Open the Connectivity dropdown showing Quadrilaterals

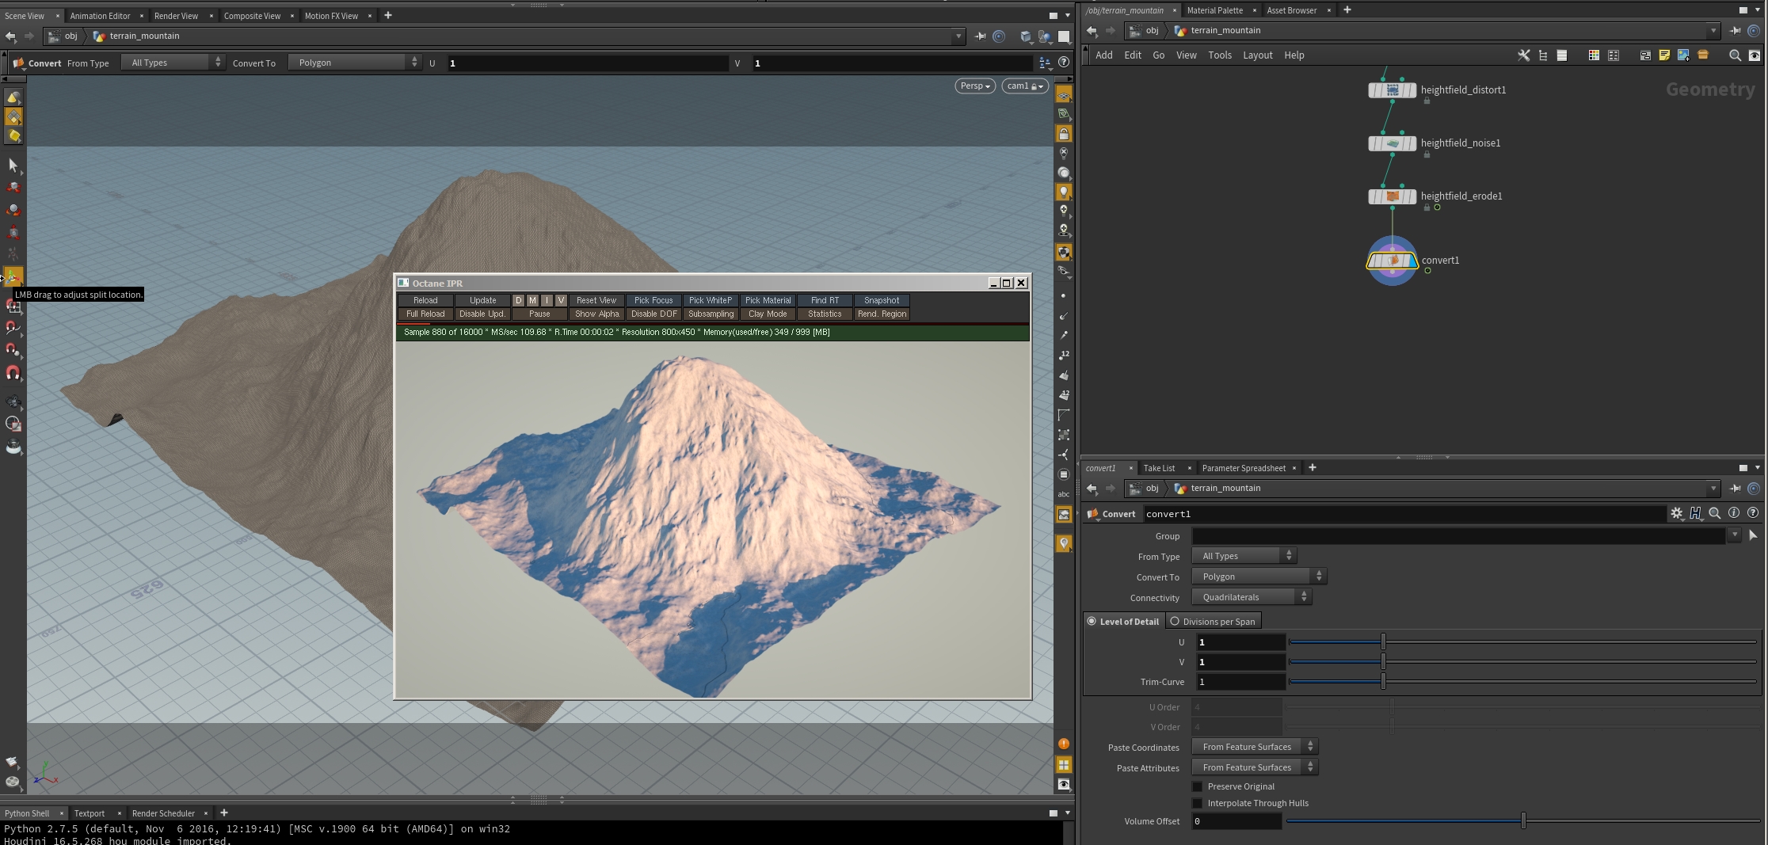pos(1252,597)
